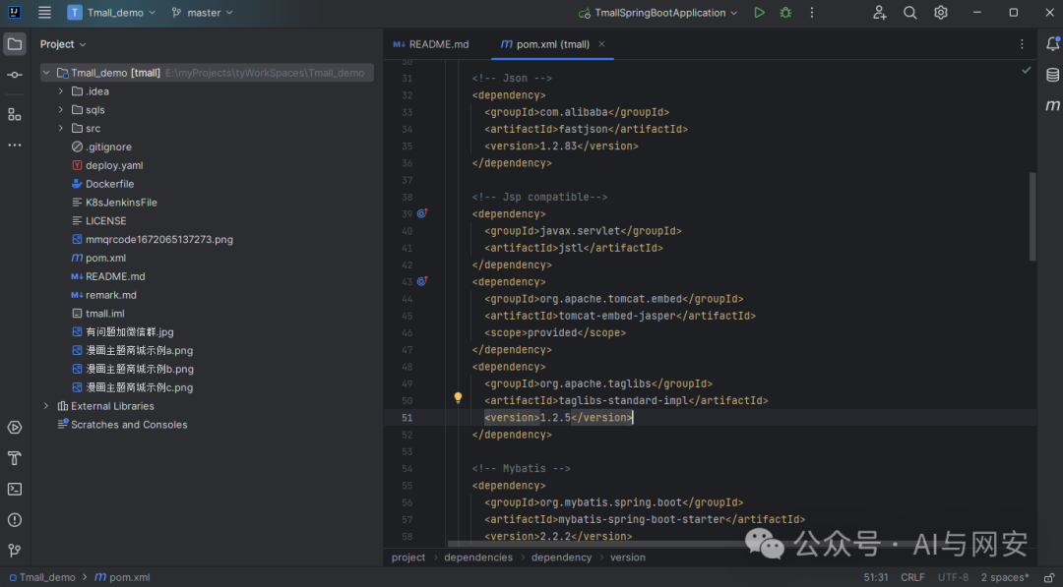Viewport: 1063px width, 587px height.
Task: Collapse the Tmall_demo root tree node
Action: tap(46, 73)
